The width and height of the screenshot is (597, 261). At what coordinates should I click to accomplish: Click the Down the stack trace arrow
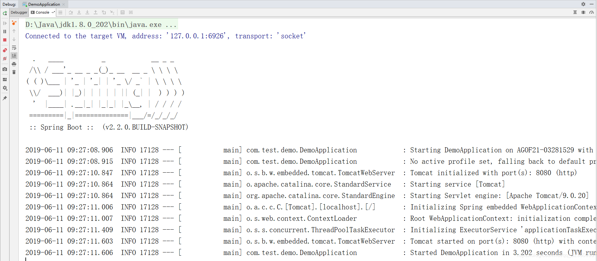[x=14, y=39]
